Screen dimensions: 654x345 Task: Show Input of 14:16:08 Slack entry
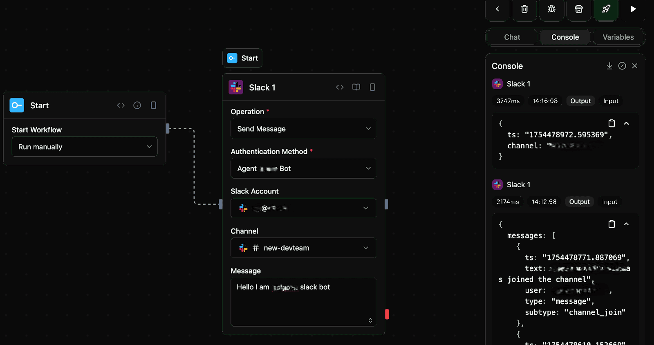tap(611, 101)
